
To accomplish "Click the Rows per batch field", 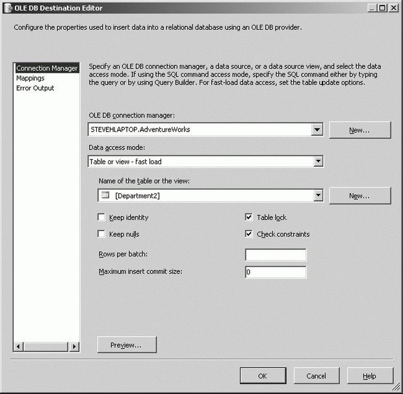I will tap(276, 254).
